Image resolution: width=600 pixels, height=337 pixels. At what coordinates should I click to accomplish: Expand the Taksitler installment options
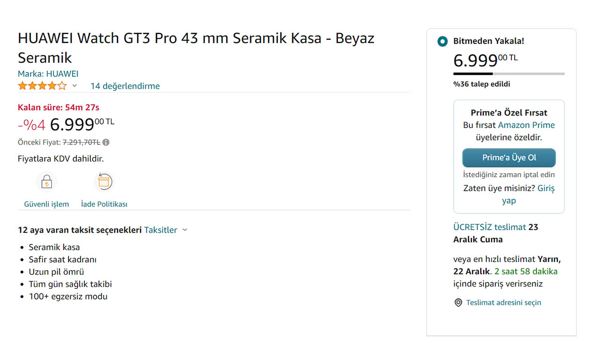[160, 230]
